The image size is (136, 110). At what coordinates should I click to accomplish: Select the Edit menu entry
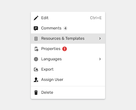(x=68, y=18)
